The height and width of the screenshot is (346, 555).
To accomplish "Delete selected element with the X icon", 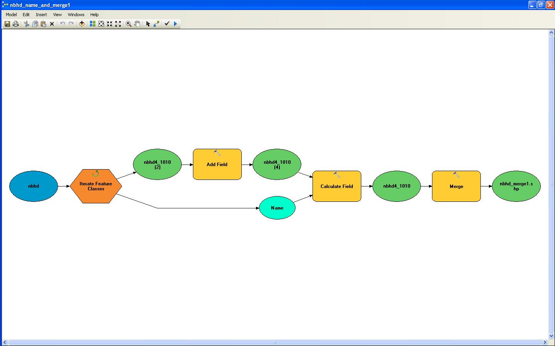I will click(x=52, y=24).
